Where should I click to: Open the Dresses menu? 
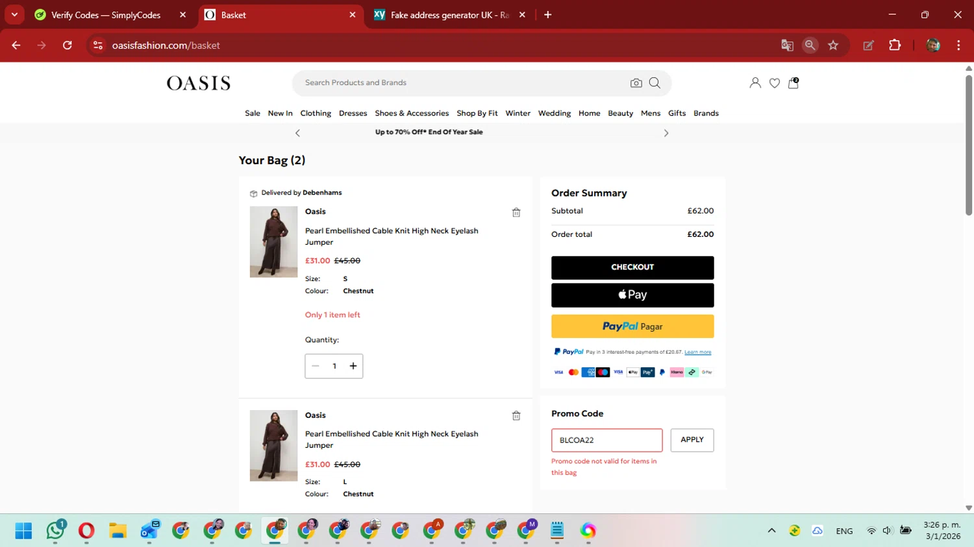[x=353, y=114]
